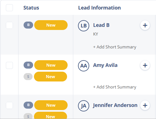Open the LB avatar circle
This screenshot has width=156, height=119.
click(84, 26)
